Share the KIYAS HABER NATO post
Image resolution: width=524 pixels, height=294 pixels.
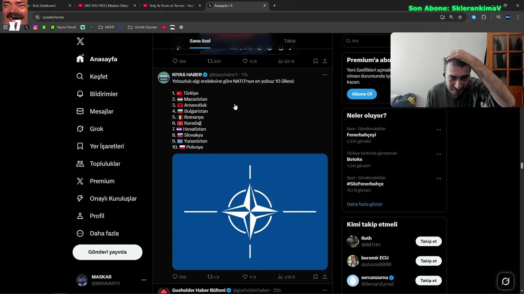[325, 277]
